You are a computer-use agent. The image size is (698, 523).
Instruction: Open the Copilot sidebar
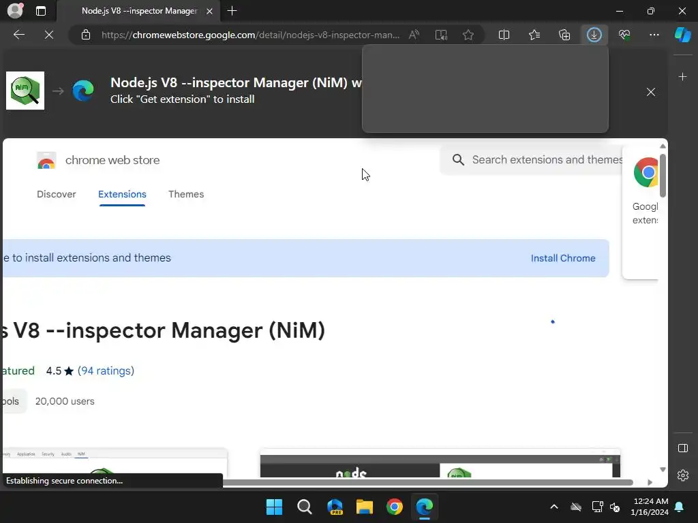(x=683, y=35)
